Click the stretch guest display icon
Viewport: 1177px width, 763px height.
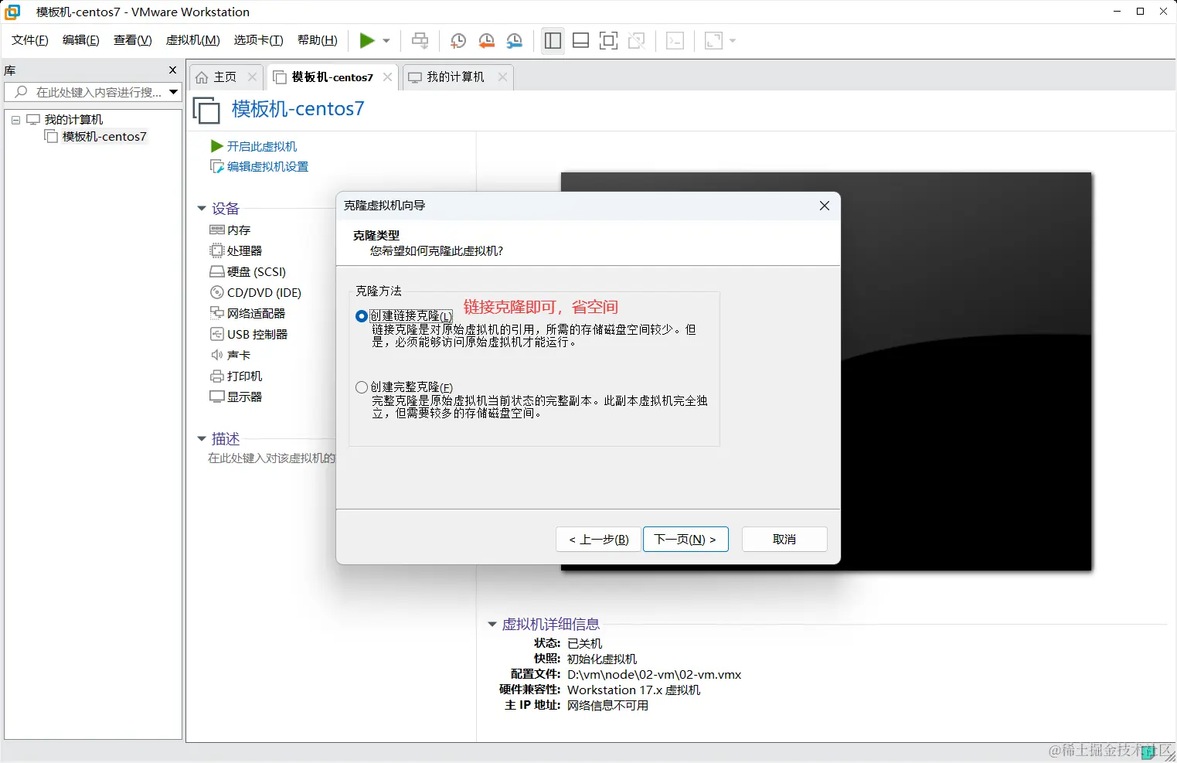coord(713,41)
